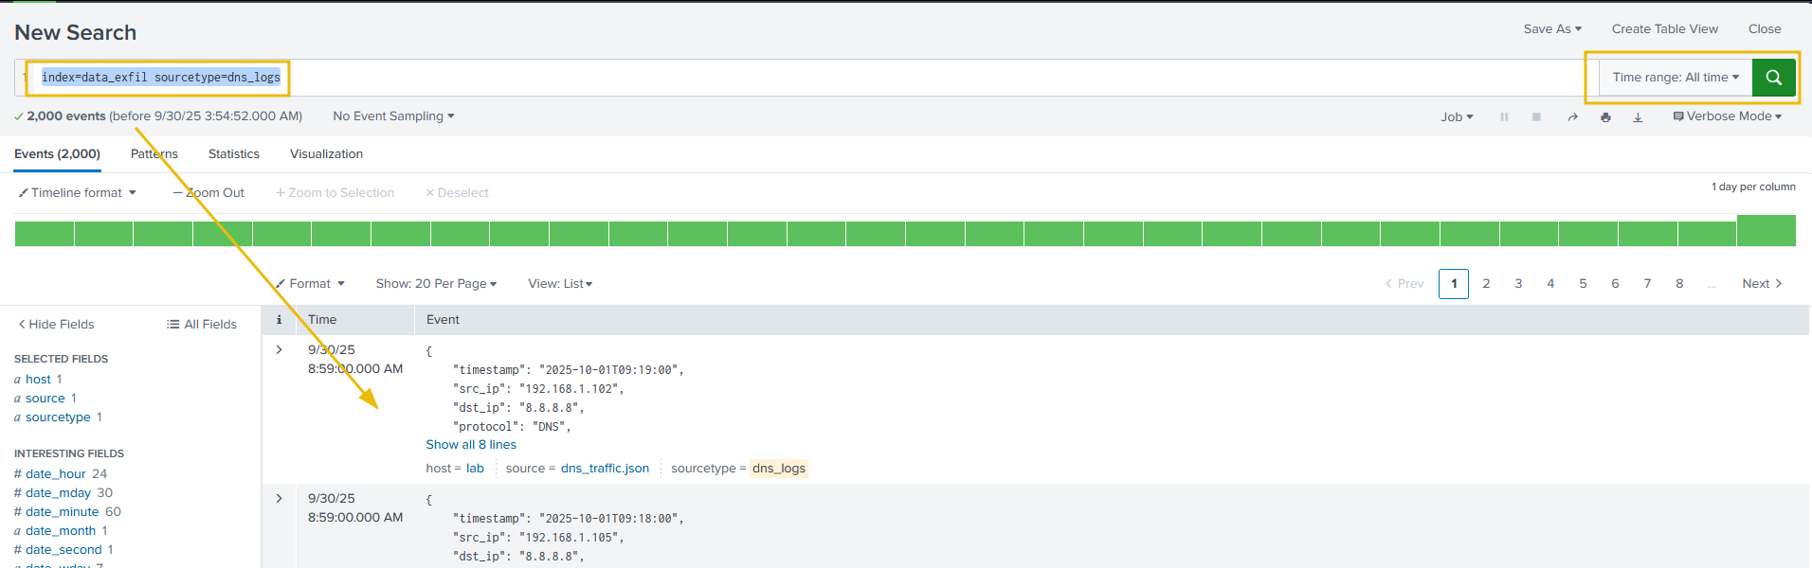Open the Show 20 Per Page dropdown
The image size is (1812, 568).
pyautogui.click(x=436, y=284)
